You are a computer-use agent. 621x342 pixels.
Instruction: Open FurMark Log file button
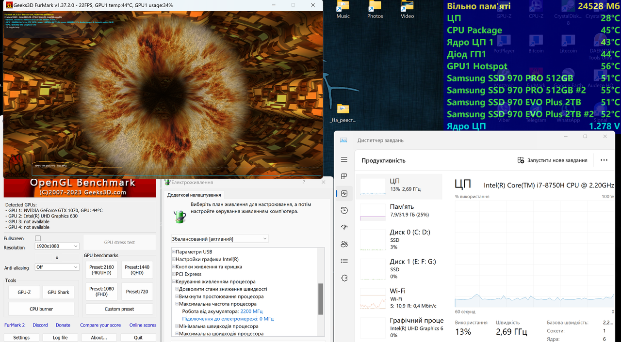tap(60, 338)
